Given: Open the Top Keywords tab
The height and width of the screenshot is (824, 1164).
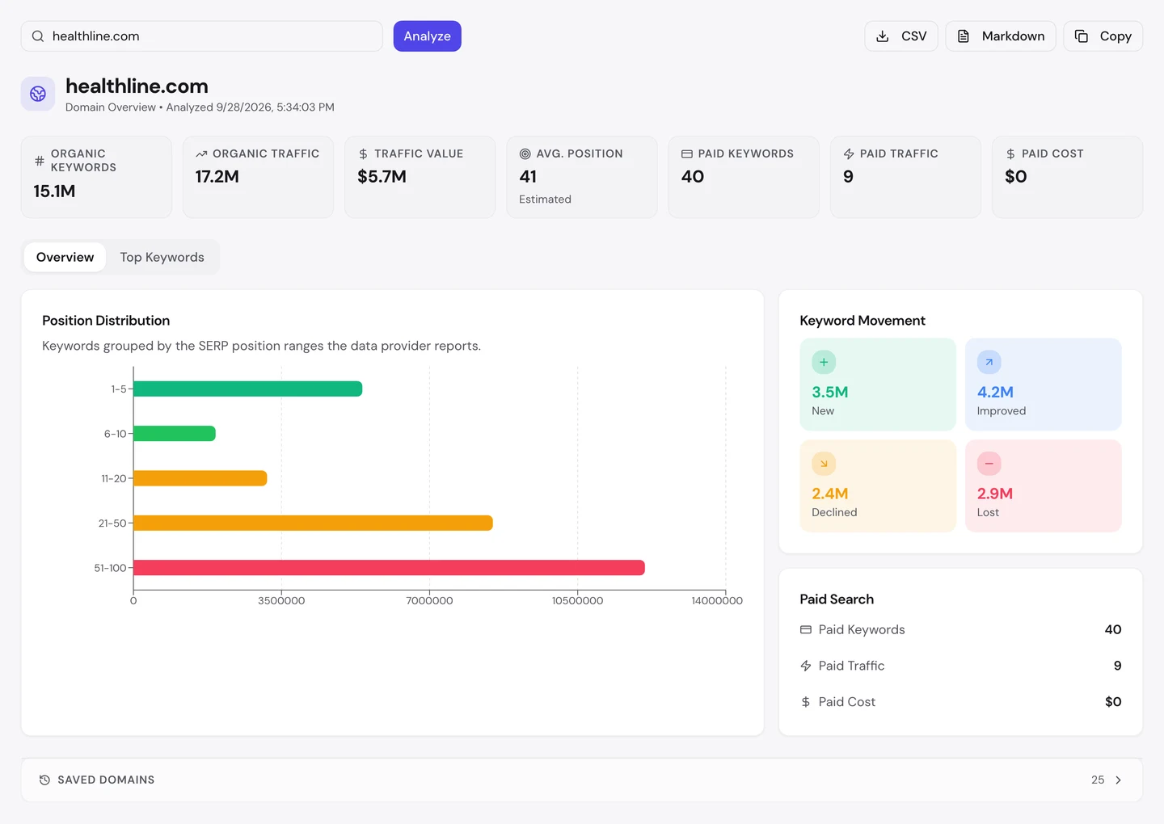Looking at the screenshot, I should pyautogui.click(x=162, y=257).
